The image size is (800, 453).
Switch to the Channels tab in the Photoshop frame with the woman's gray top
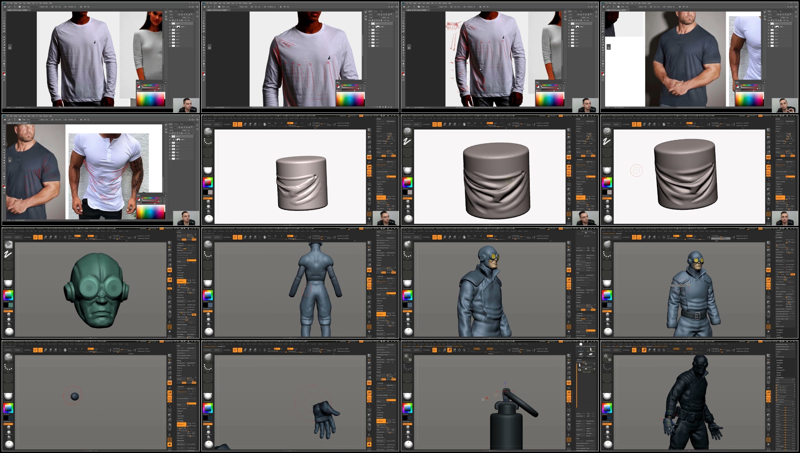176,11
